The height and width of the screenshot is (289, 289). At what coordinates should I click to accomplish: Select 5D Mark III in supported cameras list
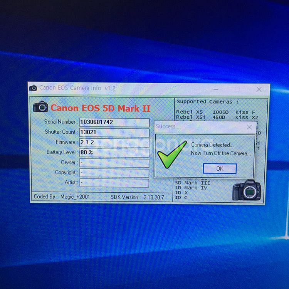(x=192, y=183)
